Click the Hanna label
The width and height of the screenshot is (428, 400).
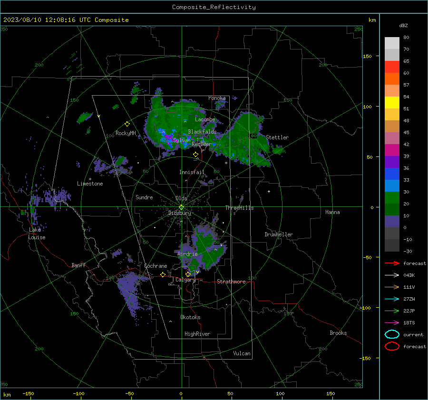(x=332, y=212)
